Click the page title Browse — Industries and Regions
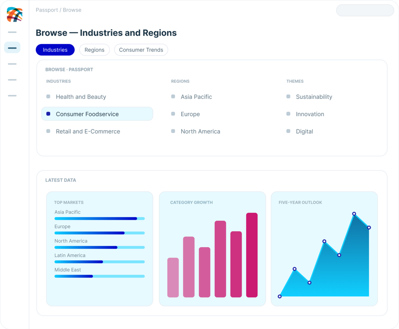The width and height of the screenshot is (399, 329). [106, 33]
